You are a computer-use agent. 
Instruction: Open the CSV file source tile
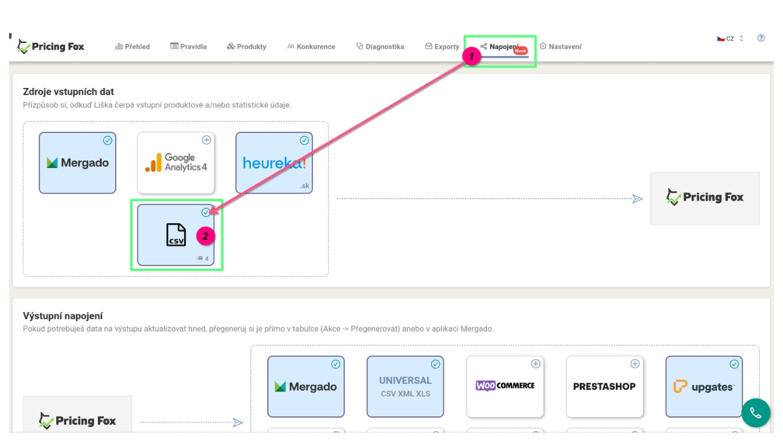[x=176, y=235]
